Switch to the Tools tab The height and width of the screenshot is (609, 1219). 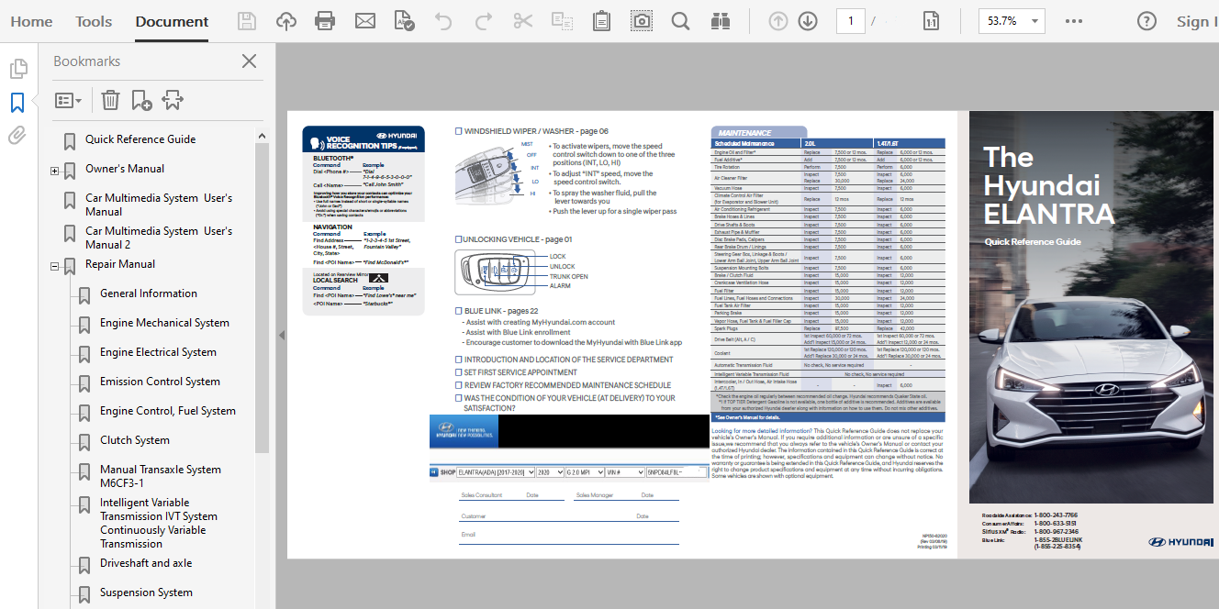coord(94,21)
